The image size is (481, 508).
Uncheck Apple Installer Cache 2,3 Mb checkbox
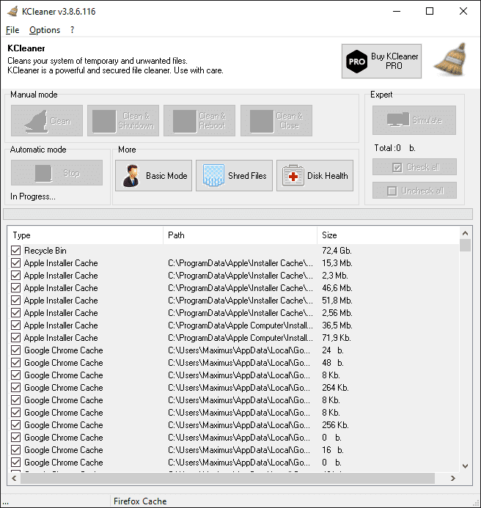pyautogui.click(x=15, y=276)
